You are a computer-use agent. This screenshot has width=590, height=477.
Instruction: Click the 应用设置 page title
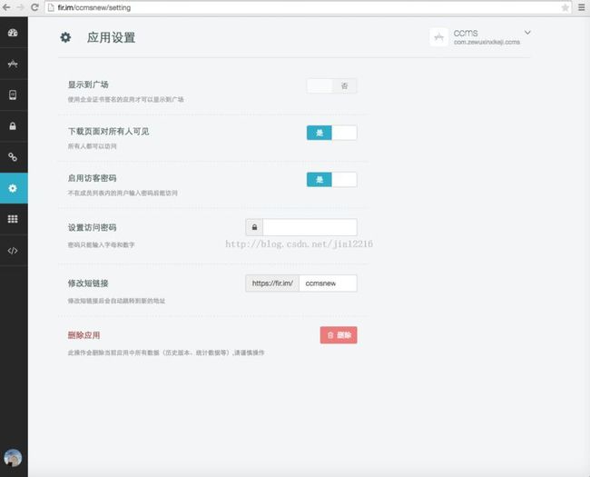[x=112, y=37]
